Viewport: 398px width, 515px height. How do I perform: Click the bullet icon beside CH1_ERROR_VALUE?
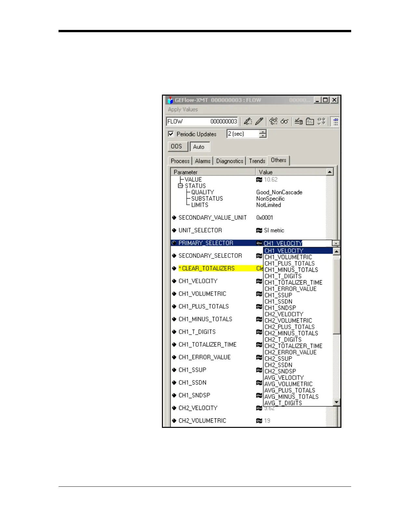[x=174, y=357]
